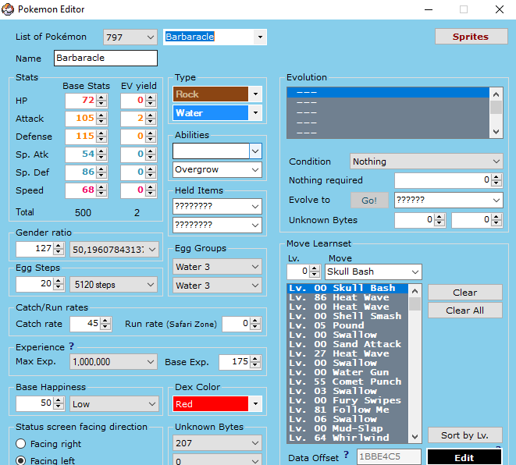Screen dimensions: 516x465
Task: Click the Sprites button
Action: point(470,37)
